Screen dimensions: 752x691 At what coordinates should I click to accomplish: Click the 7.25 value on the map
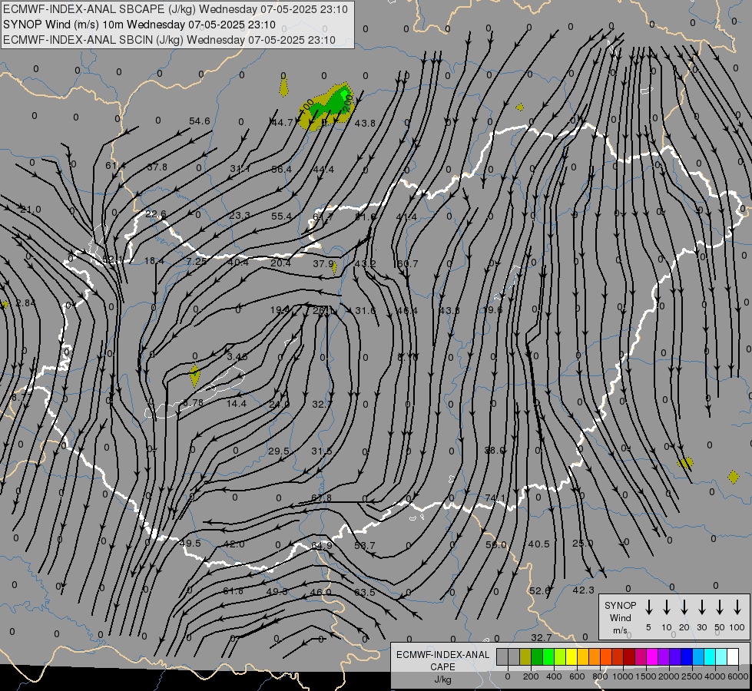[x=197, y=261]
